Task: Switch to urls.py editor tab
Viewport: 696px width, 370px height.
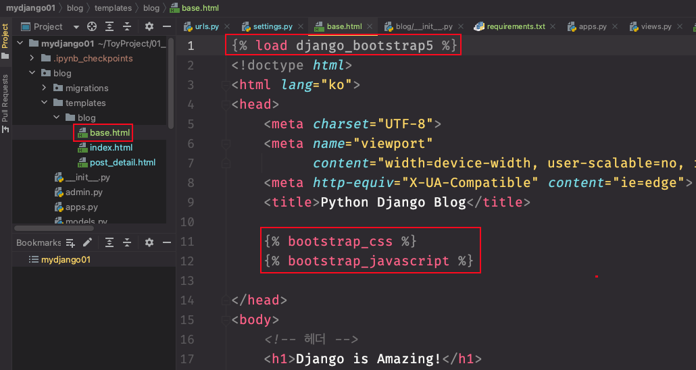Action: (x=206, y=26)
